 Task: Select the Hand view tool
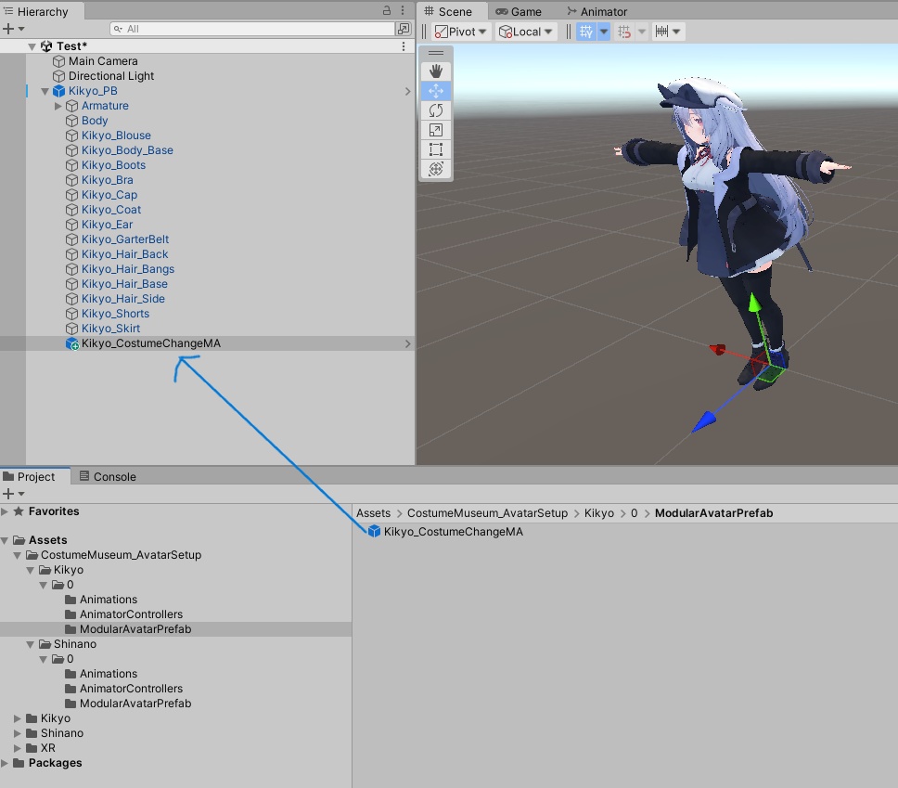(x=436, y=71)
